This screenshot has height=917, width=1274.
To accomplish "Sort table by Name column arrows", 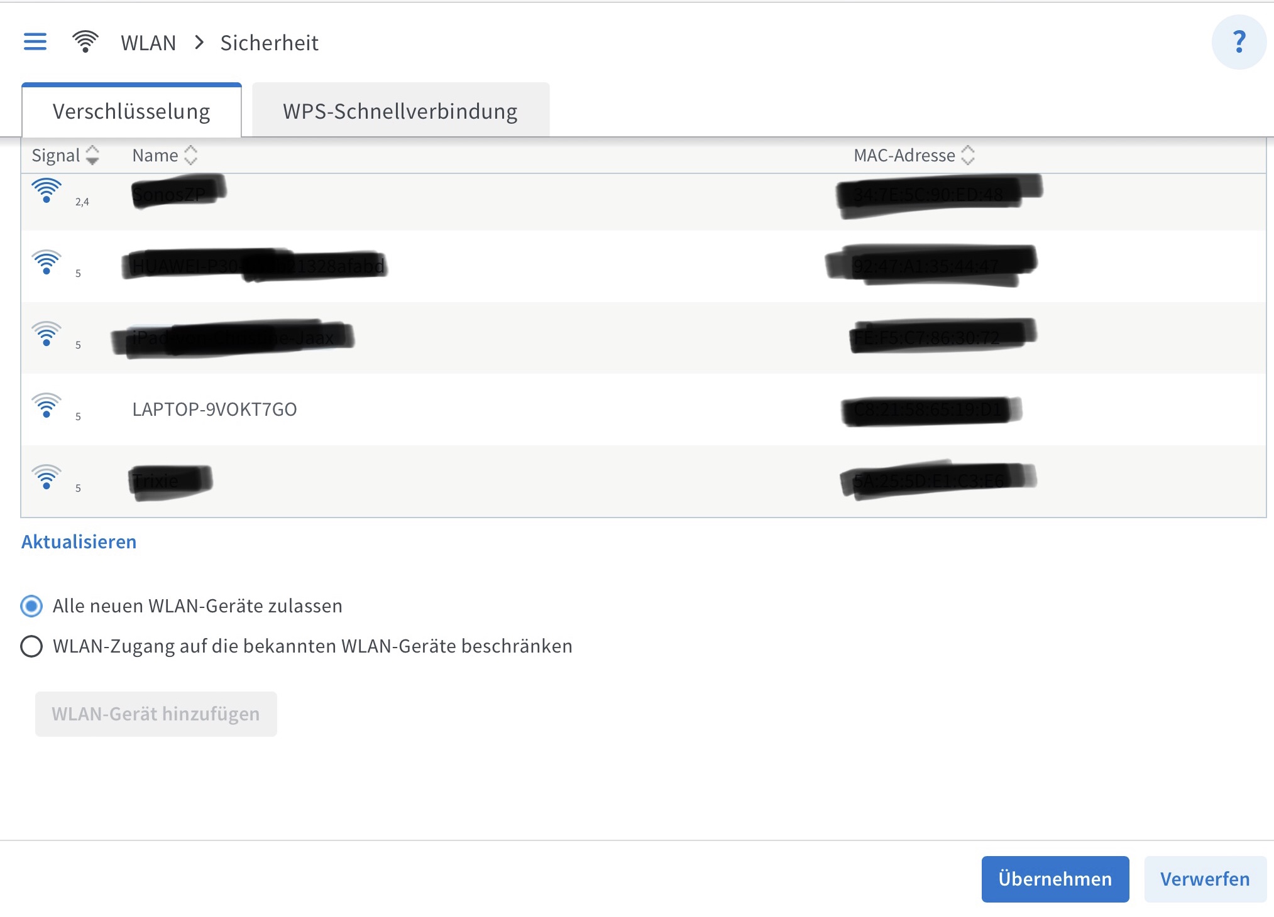I will coord(190,155).
